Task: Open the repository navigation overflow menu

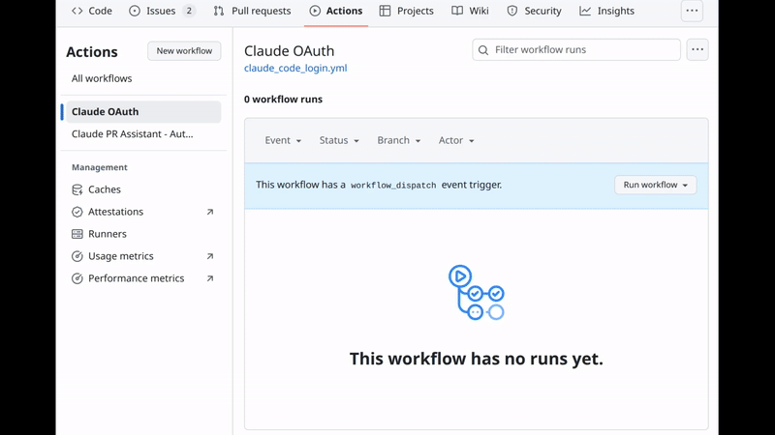Action: coord(692,11)
